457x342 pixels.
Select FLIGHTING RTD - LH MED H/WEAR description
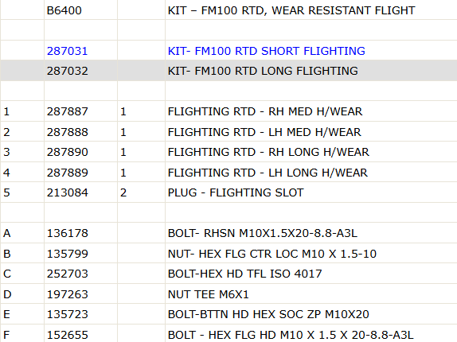pyautogui.click(x=264, y=132)
